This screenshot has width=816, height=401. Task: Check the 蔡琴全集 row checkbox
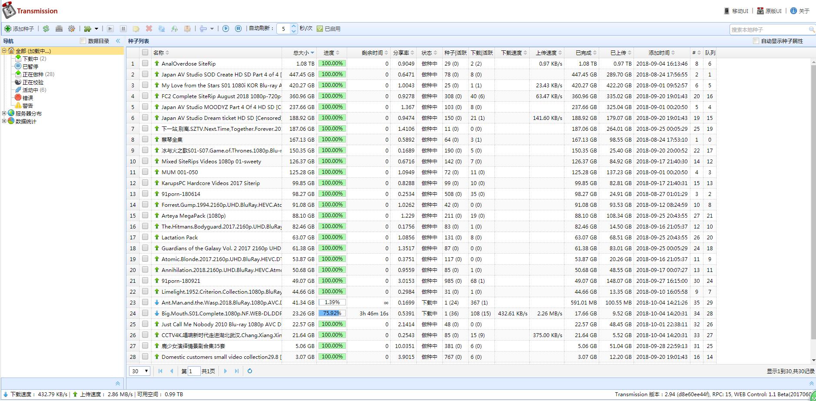pyautogui.click(x=145, y=139)
